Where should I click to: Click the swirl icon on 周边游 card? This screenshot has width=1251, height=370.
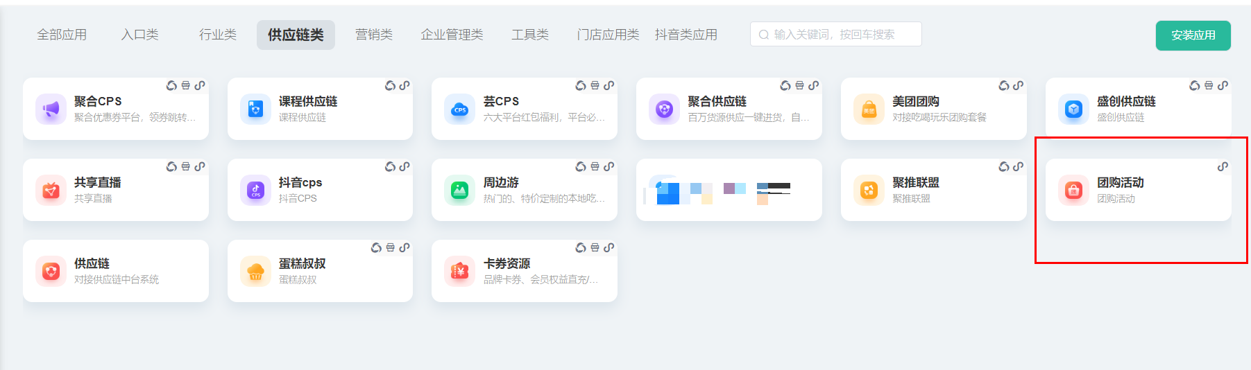[x=581, y=167]
